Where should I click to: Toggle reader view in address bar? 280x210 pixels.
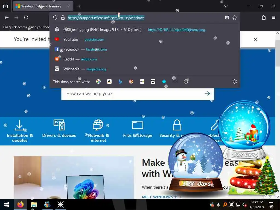click(x=227, y=17)
